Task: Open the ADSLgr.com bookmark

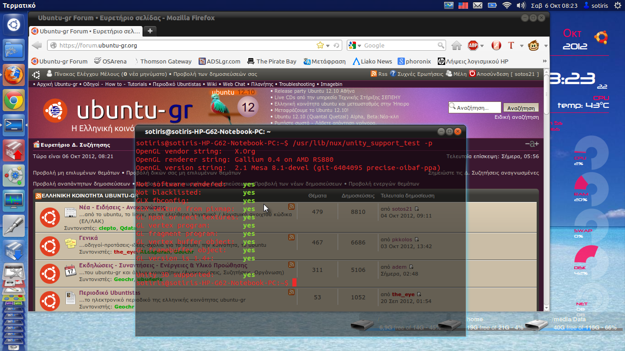Action: (x=220, y=61)
